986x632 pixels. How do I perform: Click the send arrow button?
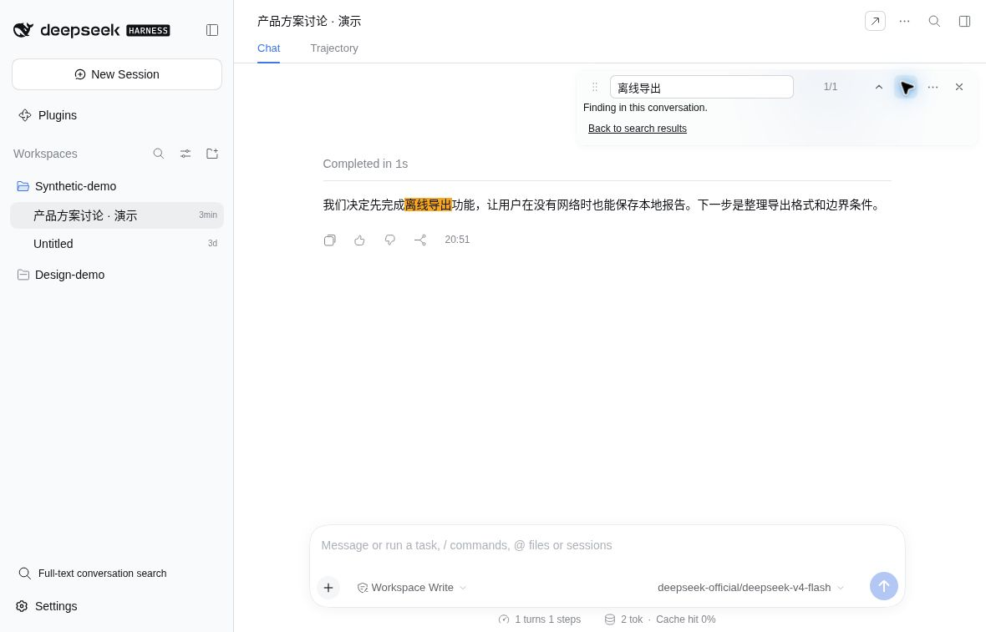[883, 586]
